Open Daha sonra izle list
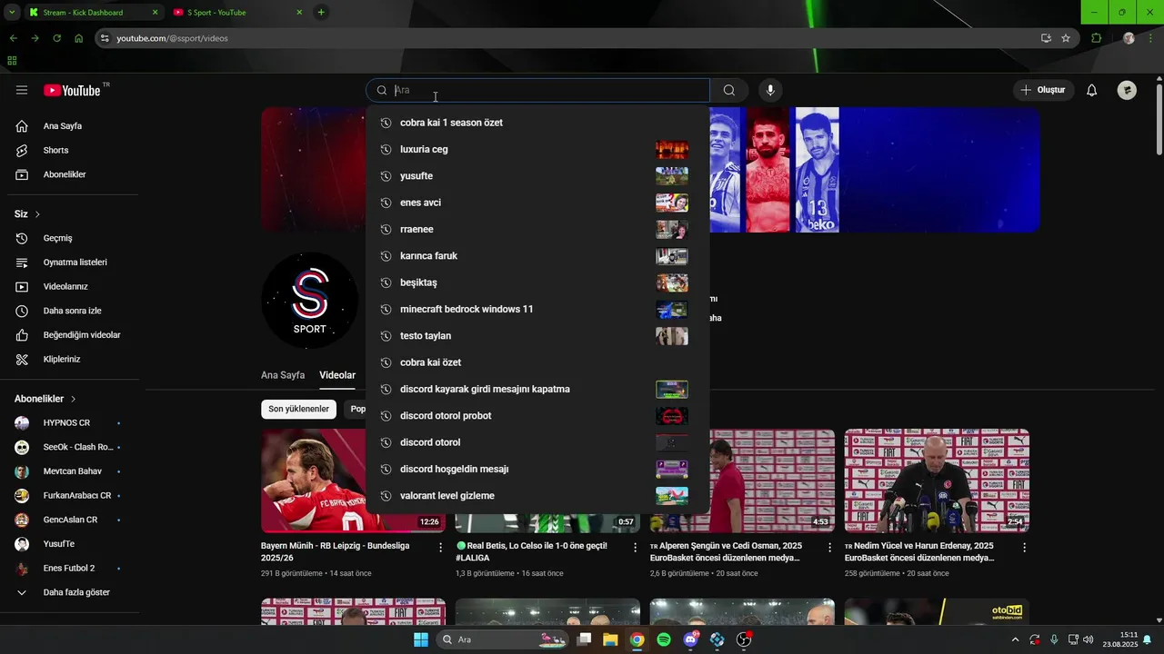Screen dimensions: 1164x654 coord(73,311)
